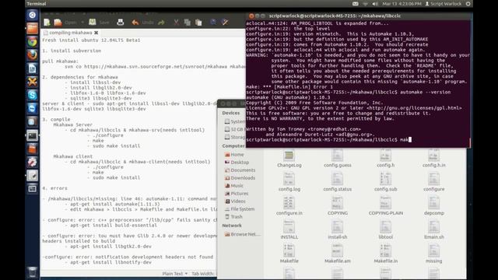Select the missing file icon
The image size is (498, 280).
click(x=433, y=250)
